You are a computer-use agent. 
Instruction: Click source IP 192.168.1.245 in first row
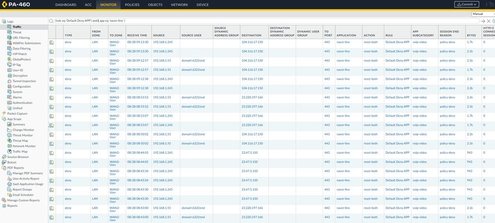click(x=163, y=43)
